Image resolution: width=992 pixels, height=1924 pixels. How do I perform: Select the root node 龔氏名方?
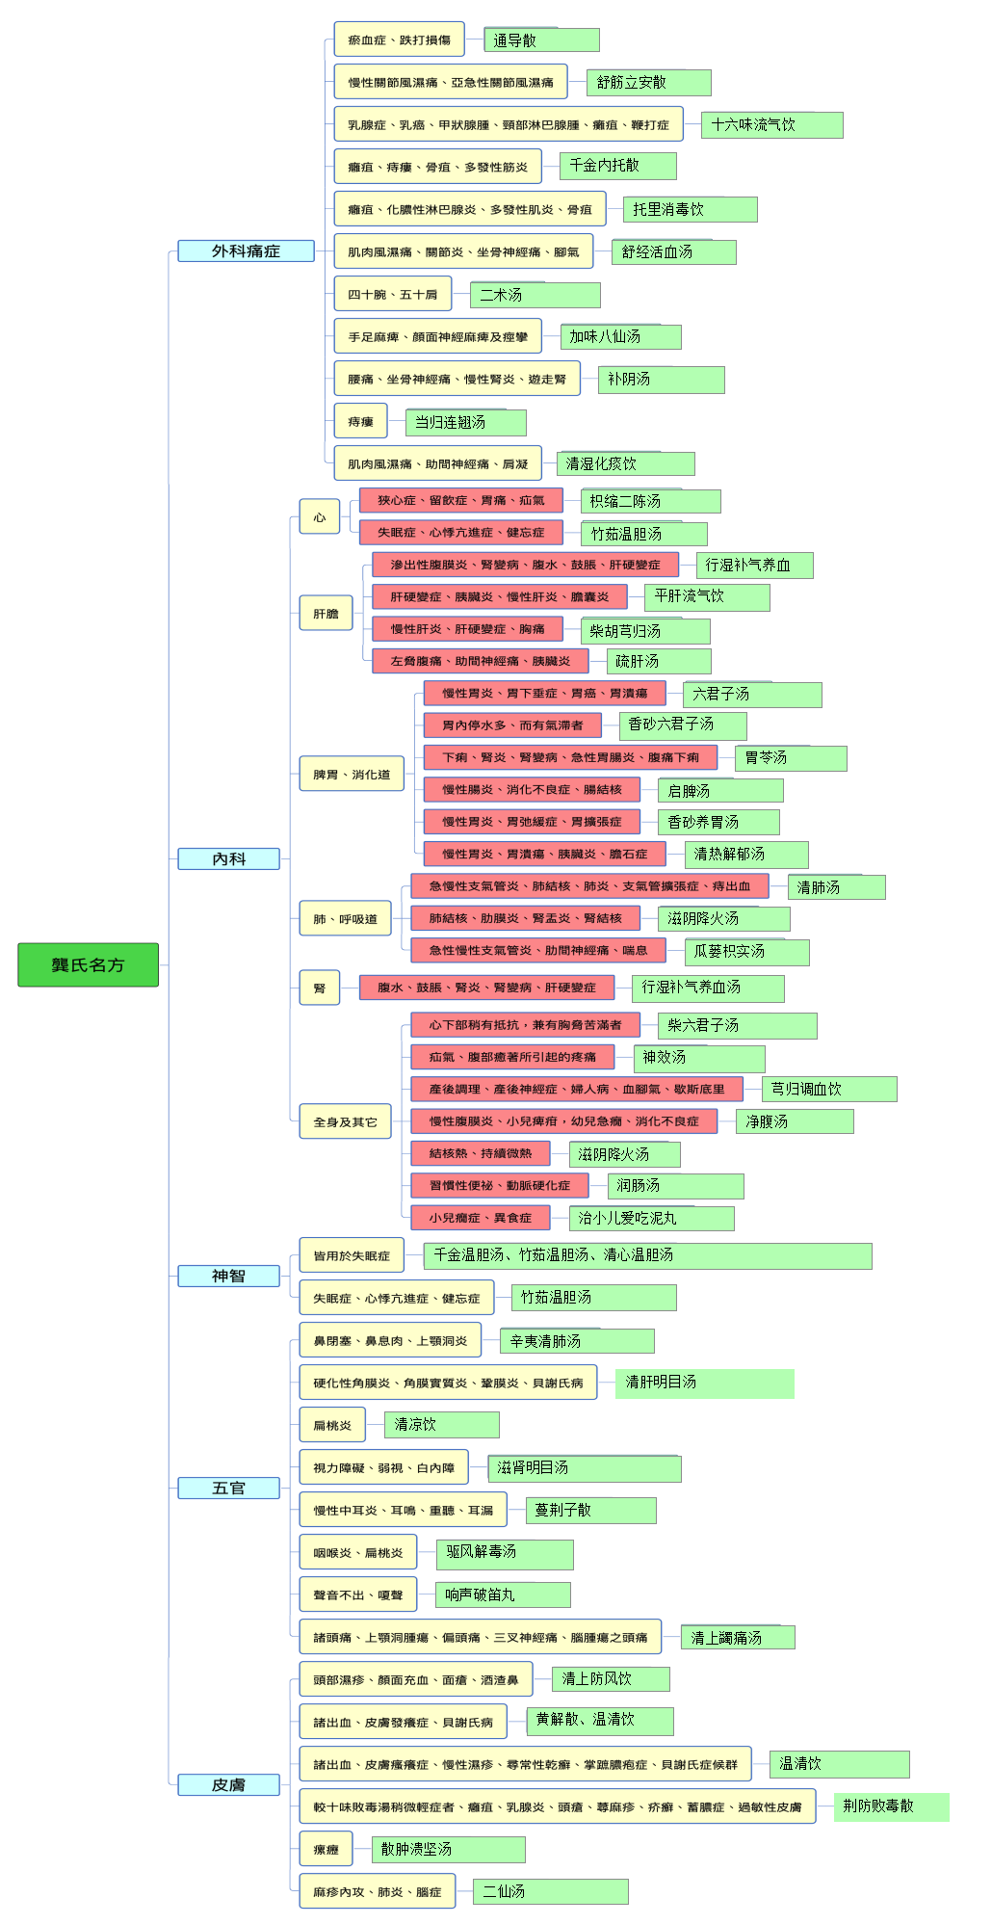88,964
